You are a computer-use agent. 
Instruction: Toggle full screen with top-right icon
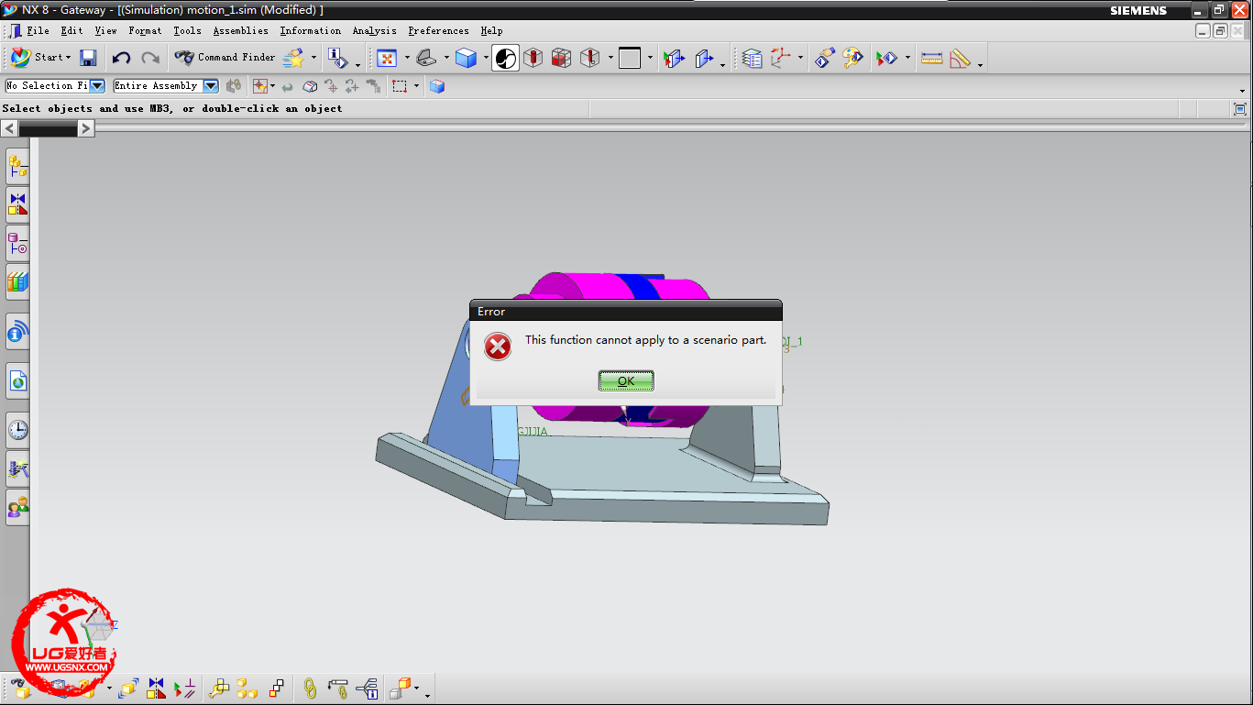[1239, 108]
